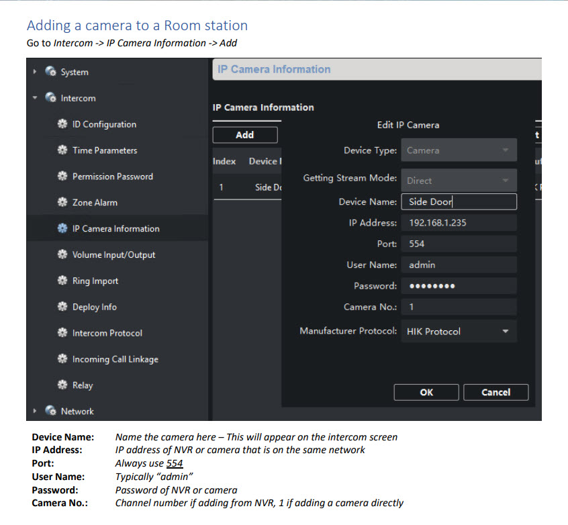
Task: Click the Device Name input field
Action: point(459,201)
